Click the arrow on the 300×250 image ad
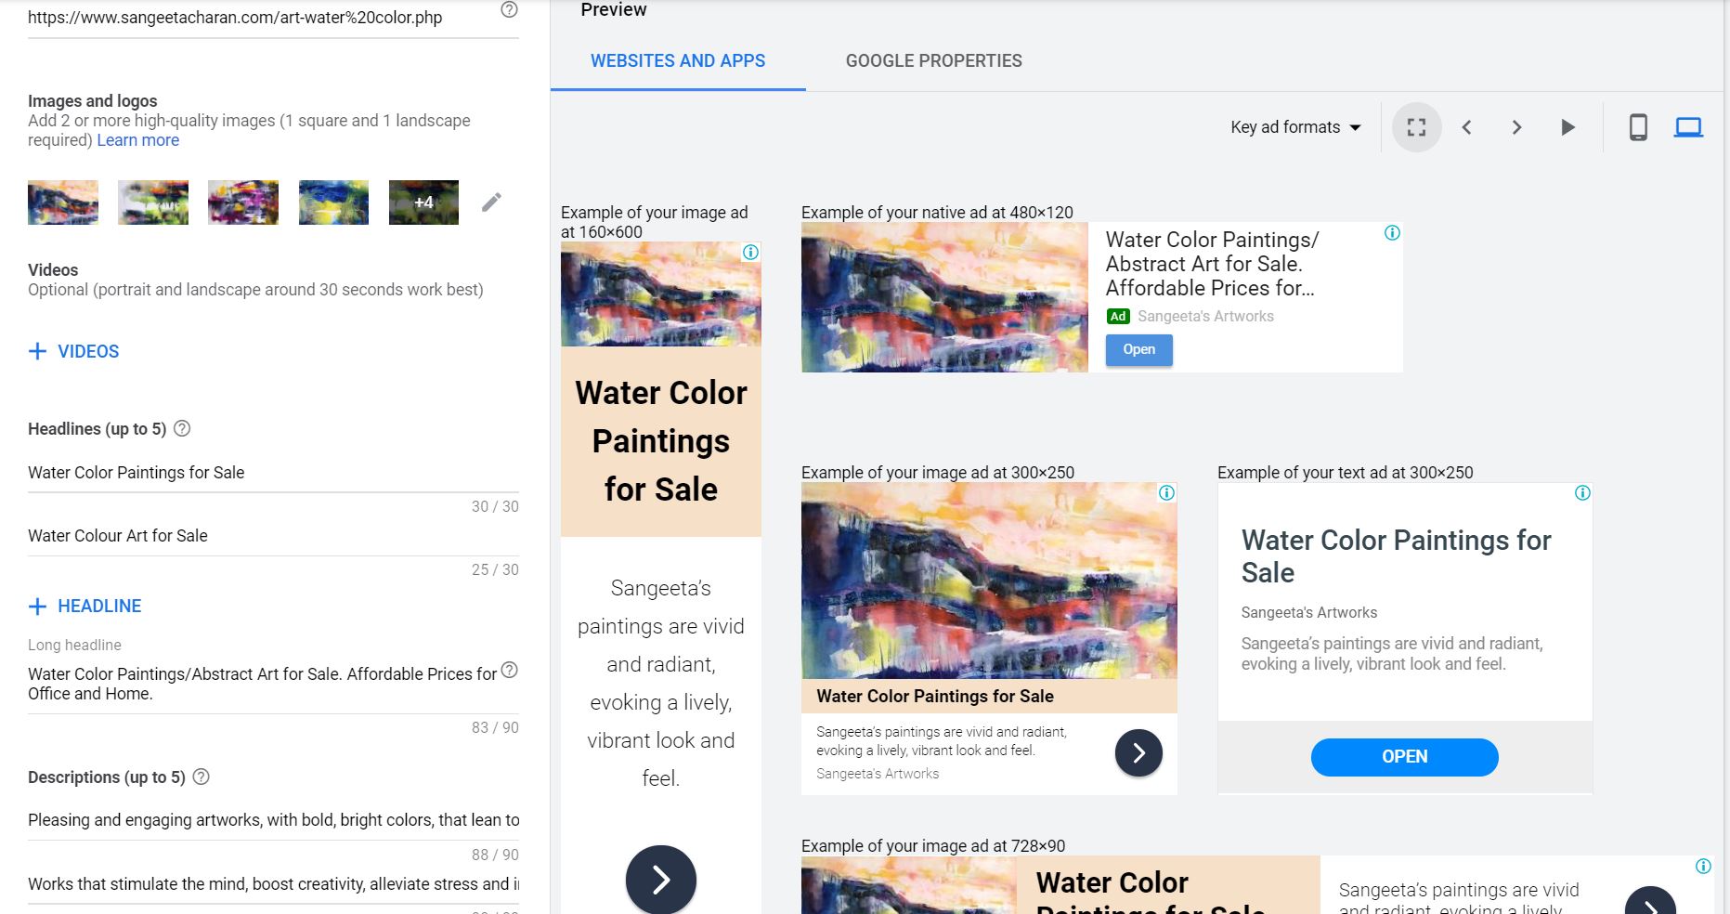The image size is (1730, 914). 1138,752
